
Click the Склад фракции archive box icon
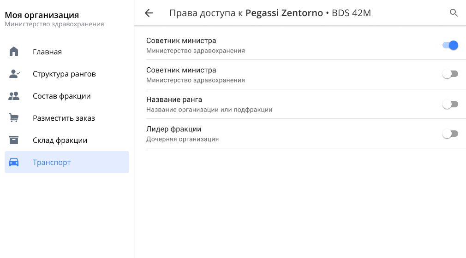14,140
